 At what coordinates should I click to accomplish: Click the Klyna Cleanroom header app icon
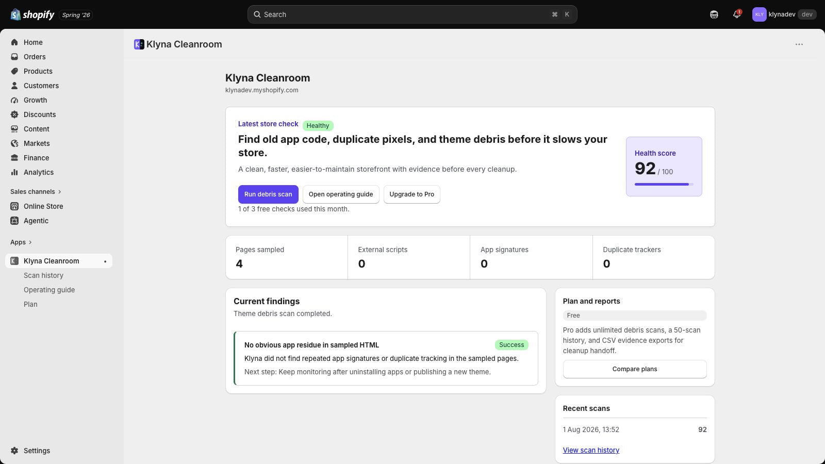click(x=139, y=44)
